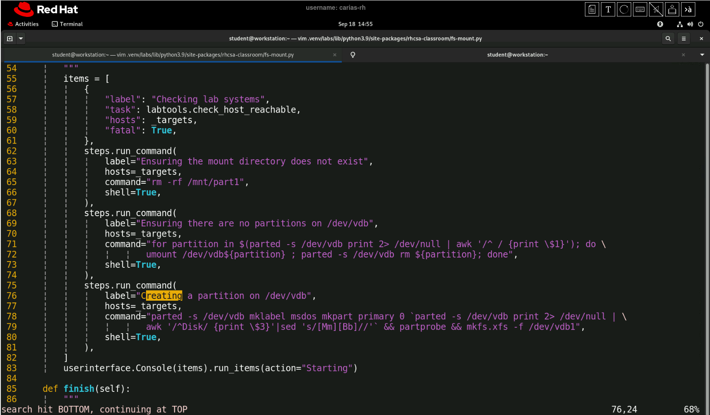This screenshot has width=710, height=415.
Task: Open the power menu icon
Action: click(701, 24)
